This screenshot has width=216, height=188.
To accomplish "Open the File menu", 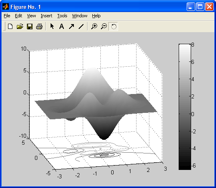I will pyautogui.click(x=7, y=16).
